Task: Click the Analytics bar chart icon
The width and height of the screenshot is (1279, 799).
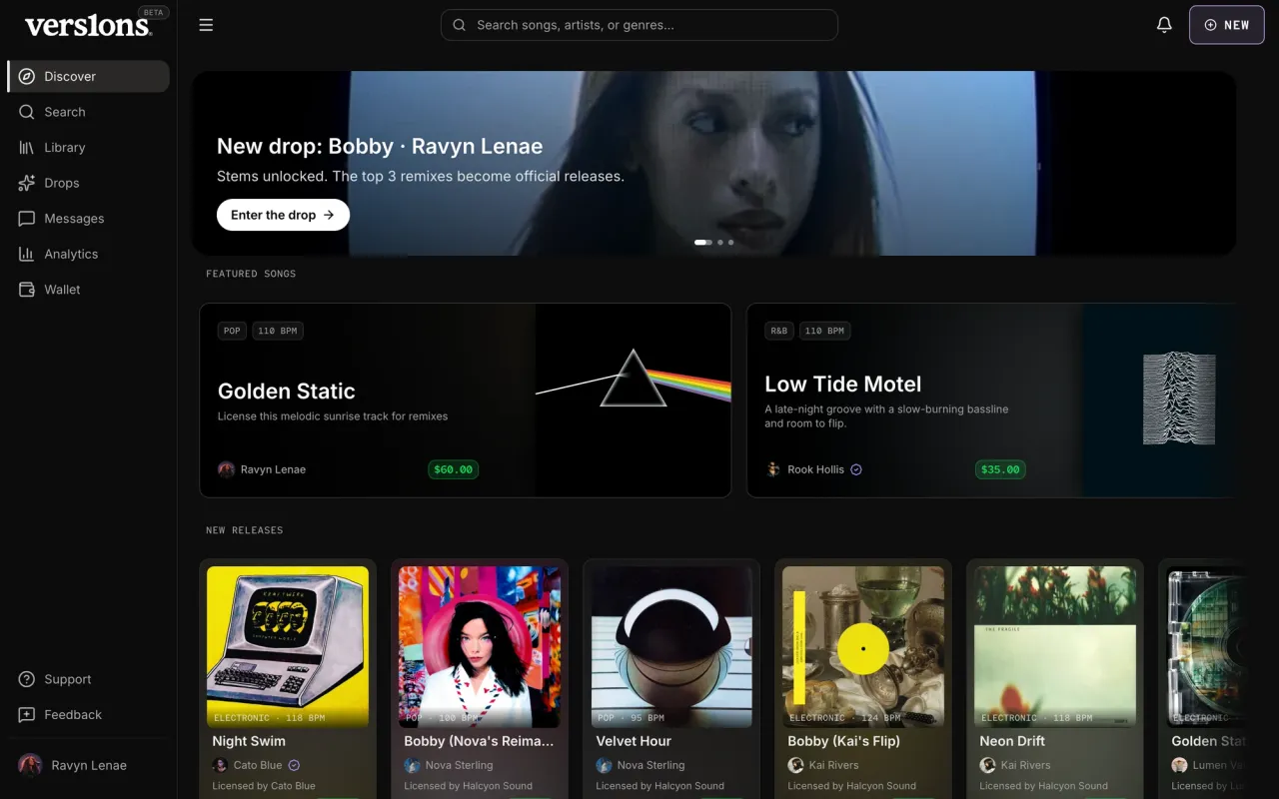Action: [x=27, y=254]
